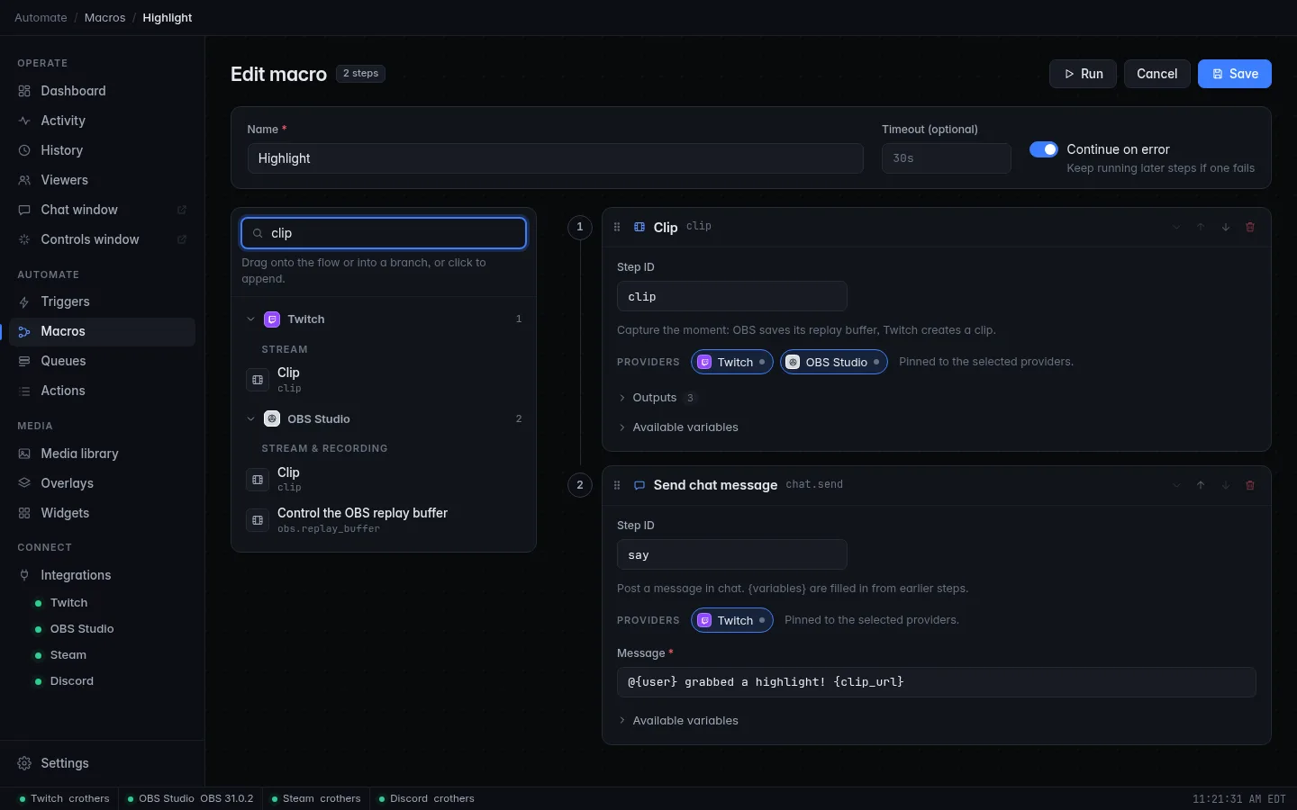Open Actions in the sidebar
Screen dimensions: 1297x810
[x=102, y=391]
